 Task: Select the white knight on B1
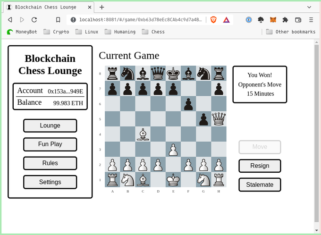128,180
